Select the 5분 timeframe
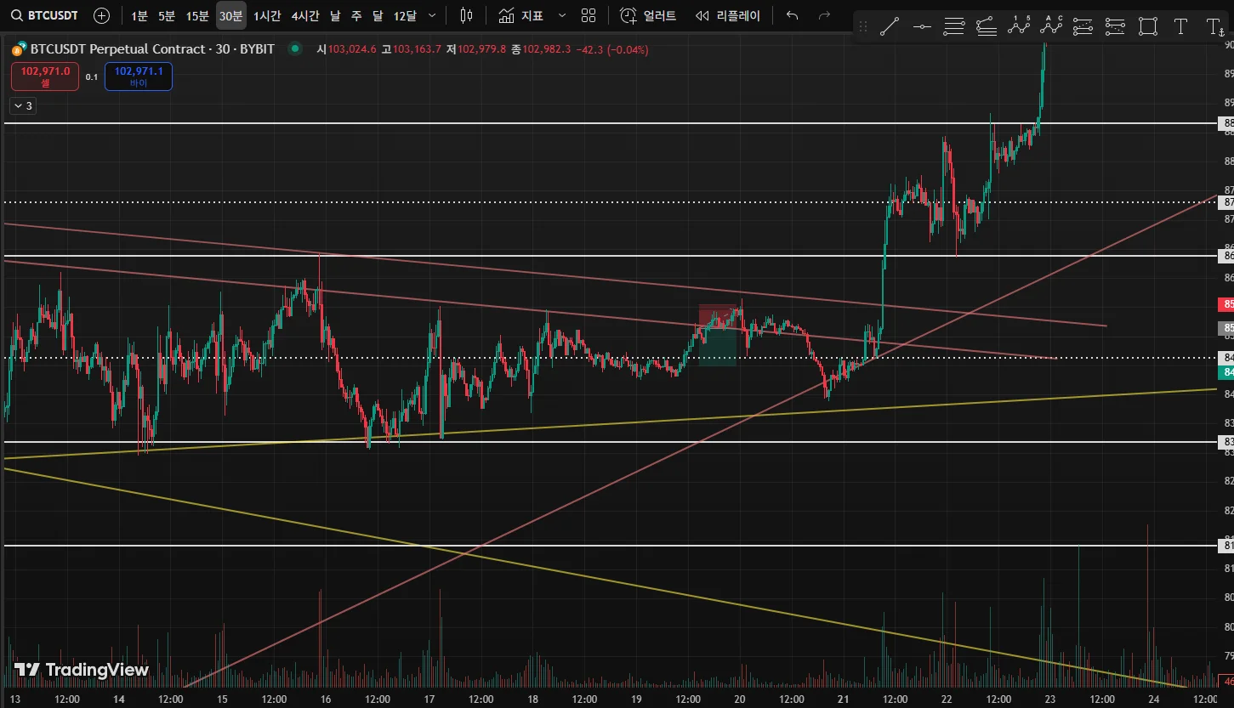 tap(167, 15)
